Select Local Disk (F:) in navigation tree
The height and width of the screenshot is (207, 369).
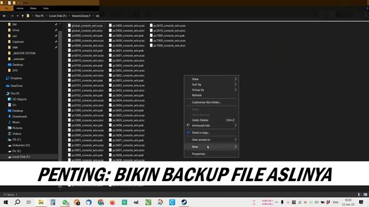click(x=21, y=157)
